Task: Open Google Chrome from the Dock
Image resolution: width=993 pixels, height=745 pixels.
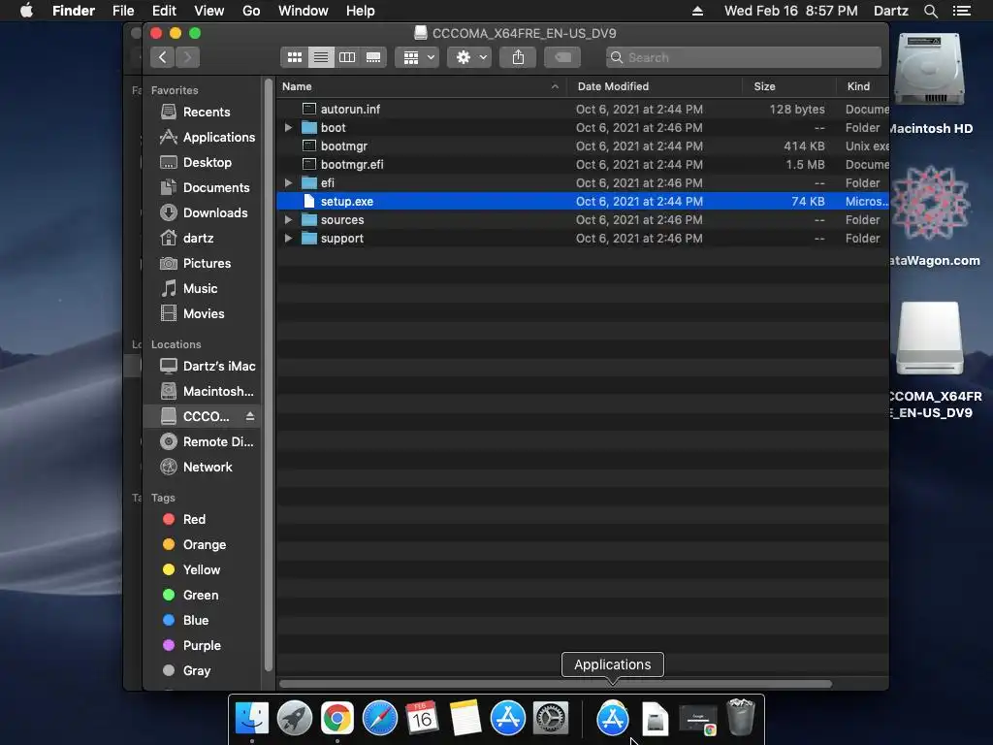Action: tap(336, 719)
